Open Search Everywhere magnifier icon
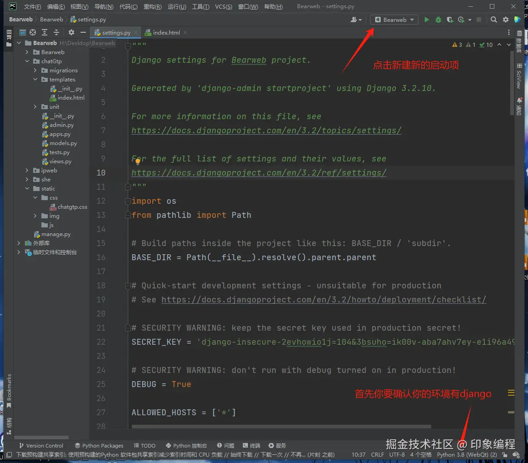 coord(493,20)
